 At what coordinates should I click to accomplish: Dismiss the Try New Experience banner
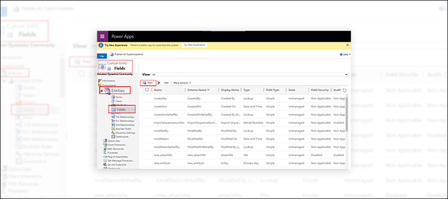coord(348,45)
